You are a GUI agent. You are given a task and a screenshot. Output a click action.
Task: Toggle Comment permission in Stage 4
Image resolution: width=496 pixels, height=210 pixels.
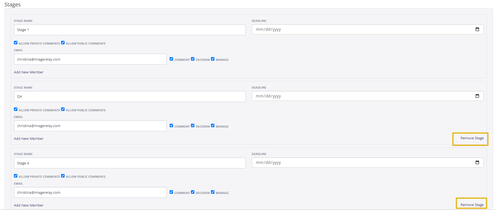(171, 192)
